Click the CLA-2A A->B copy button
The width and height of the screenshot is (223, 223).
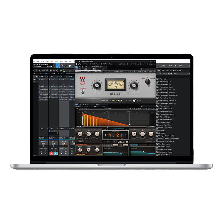pyautogui.click(x=139, y=71)
